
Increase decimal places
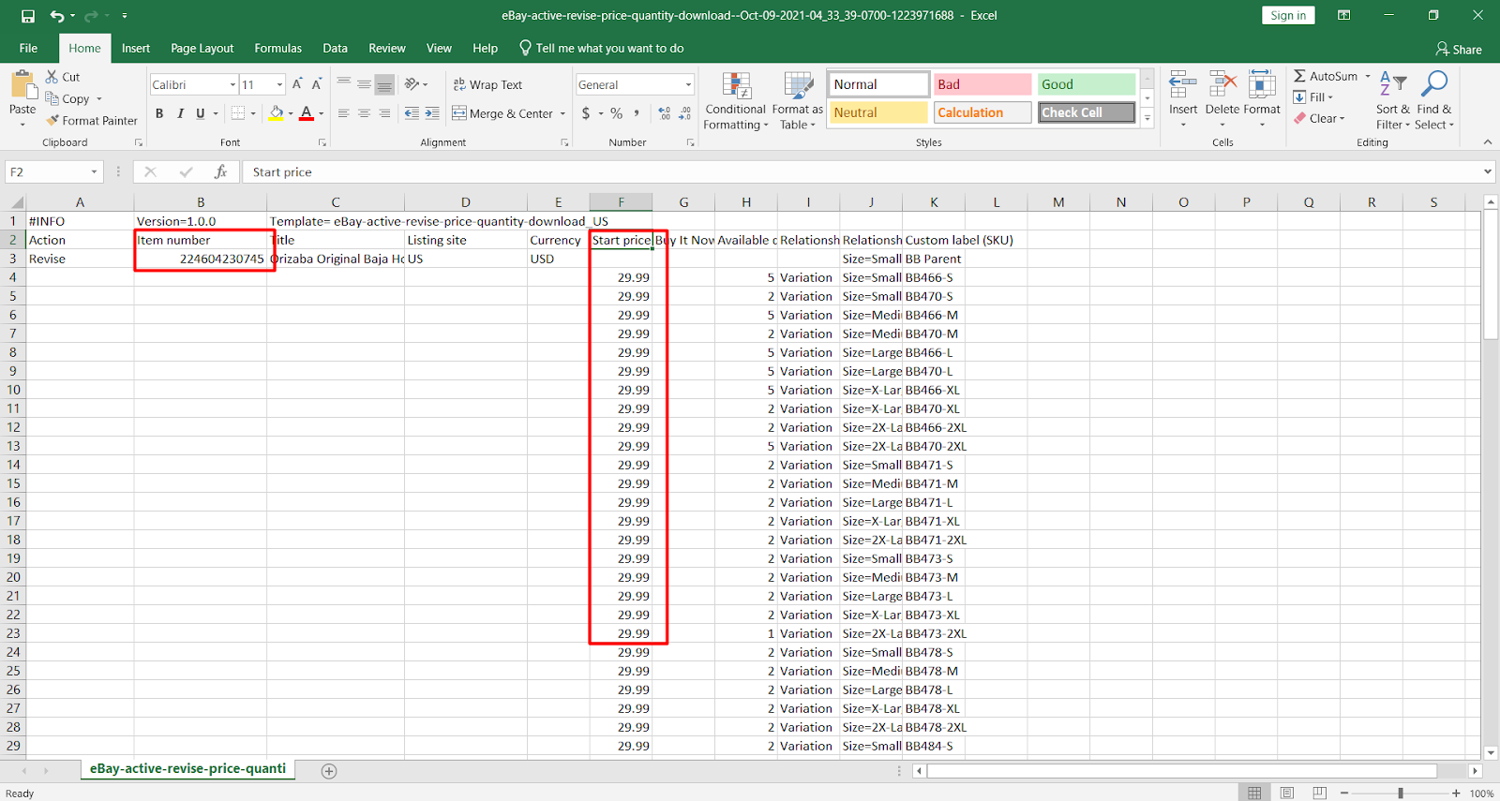click(x=665, y=113)
